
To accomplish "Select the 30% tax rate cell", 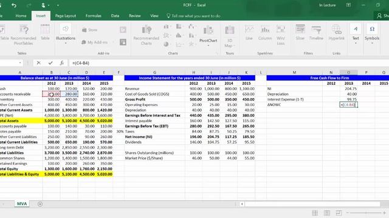I will (119, 131).
